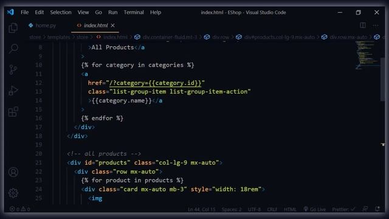The width and height of the screenshot is (389, 219).
Task: Open div.row.mx-auto breadcrumb symbol
Action: point(348,37)
